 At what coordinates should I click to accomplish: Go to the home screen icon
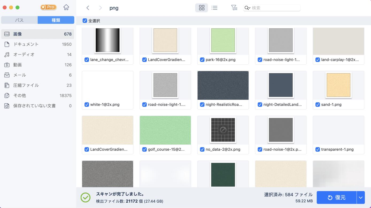click(66, 7)
